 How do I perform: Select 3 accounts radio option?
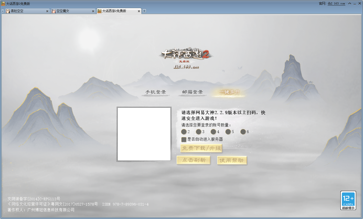tap(199, 132)
